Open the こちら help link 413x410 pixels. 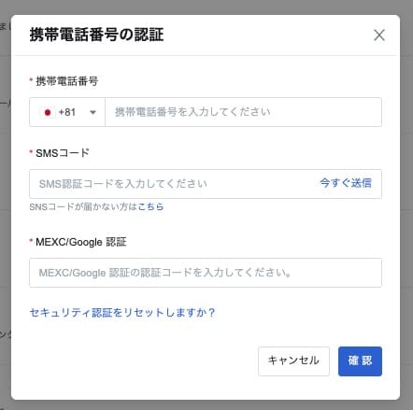click(x=150, y=206)
